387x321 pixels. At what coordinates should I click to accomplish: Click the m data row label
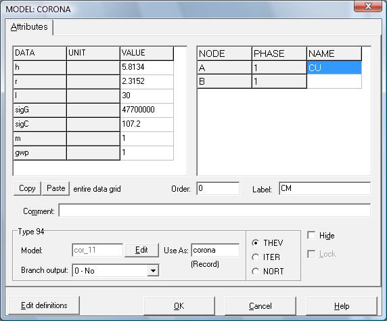(40, 139)
